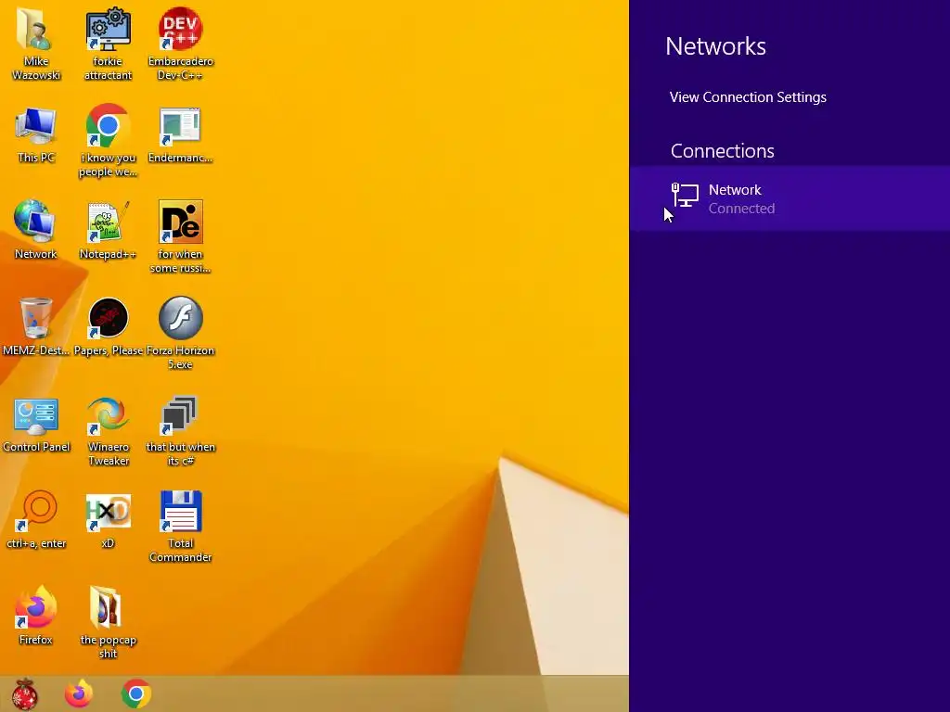Open Chrome from the taskbar
950x712 pixels.
click(136, 693)
